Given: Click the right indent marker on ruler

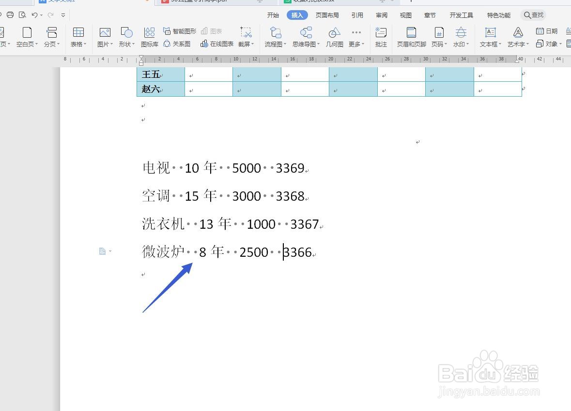Looking at the screenshot, I should 518,61.
